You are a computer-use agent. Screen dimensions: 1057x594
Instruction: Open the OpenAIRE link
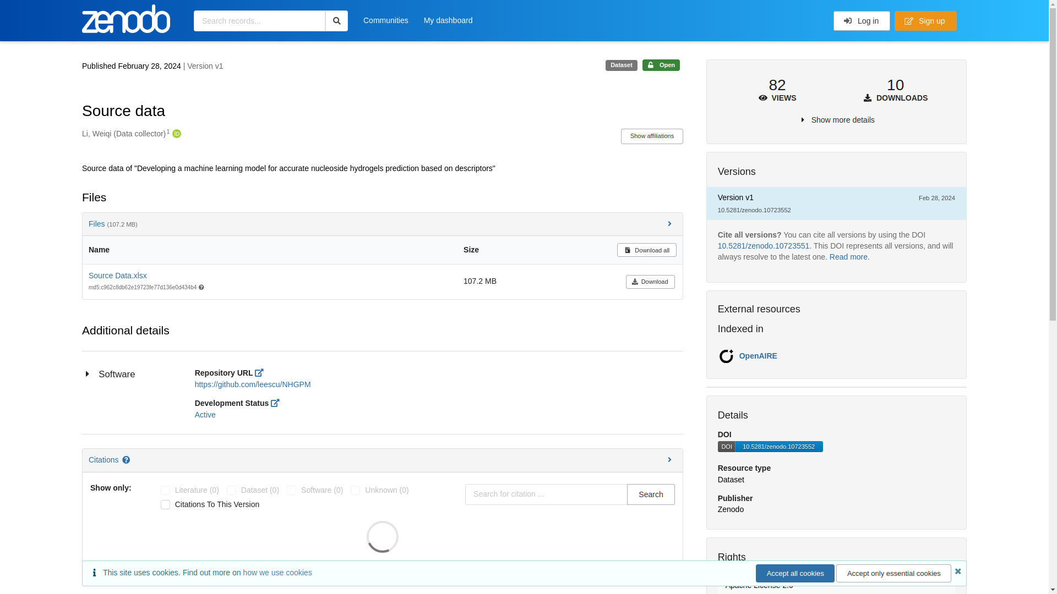(x=758, y=356)
